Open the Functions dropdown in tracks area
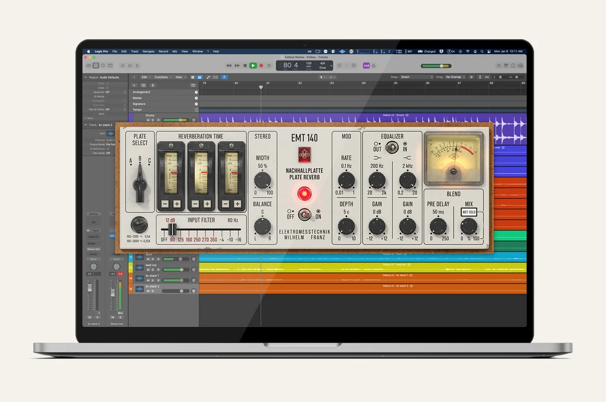The width and height of the screenshot is (606, 402). tap(162, 77)
